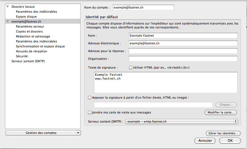Collapse the Dossiers locaux tree node
Viewport: 247px width, 149px height.
tap(7, 7)
